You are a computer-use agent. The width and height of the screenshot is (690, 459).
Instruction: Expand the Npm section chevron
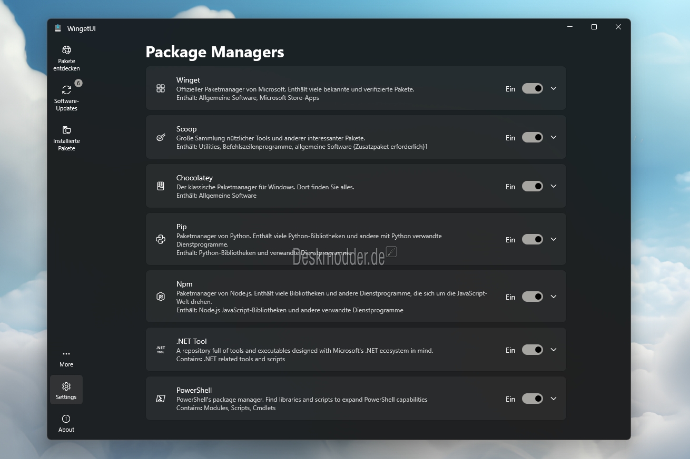tap(554, 297)
